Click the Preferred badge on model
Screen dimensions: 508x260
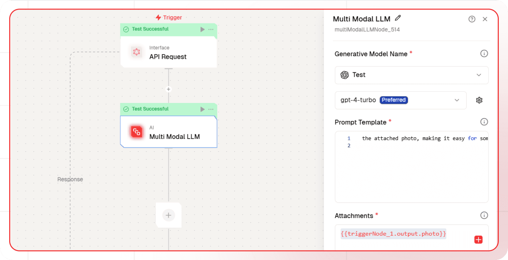394,100
